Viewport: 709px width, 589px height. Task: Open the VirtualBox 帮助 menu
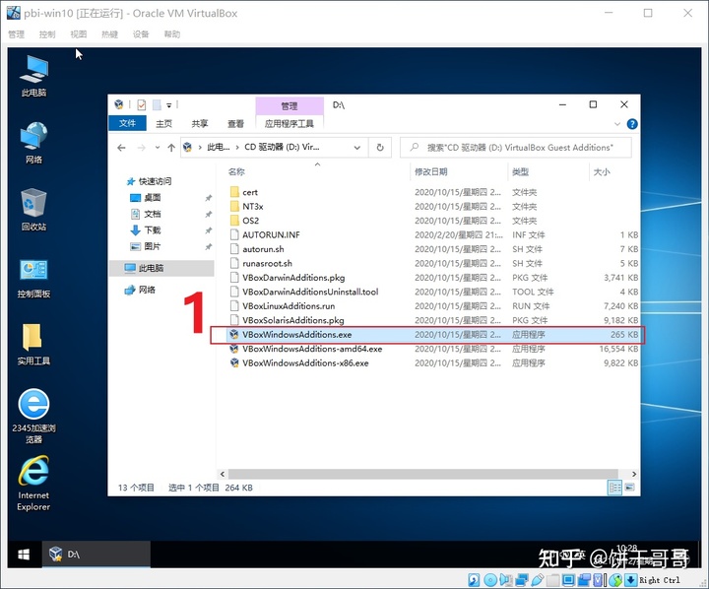171,33
